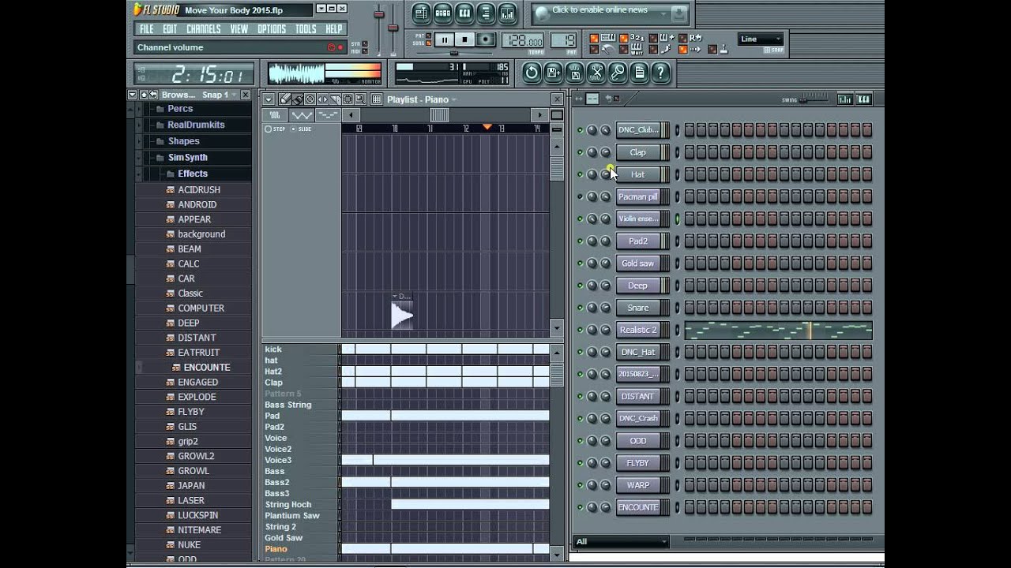This screenshot has height=568, width=1011.
Task: Toggle graph editor in channel rack
Action: 845,99
